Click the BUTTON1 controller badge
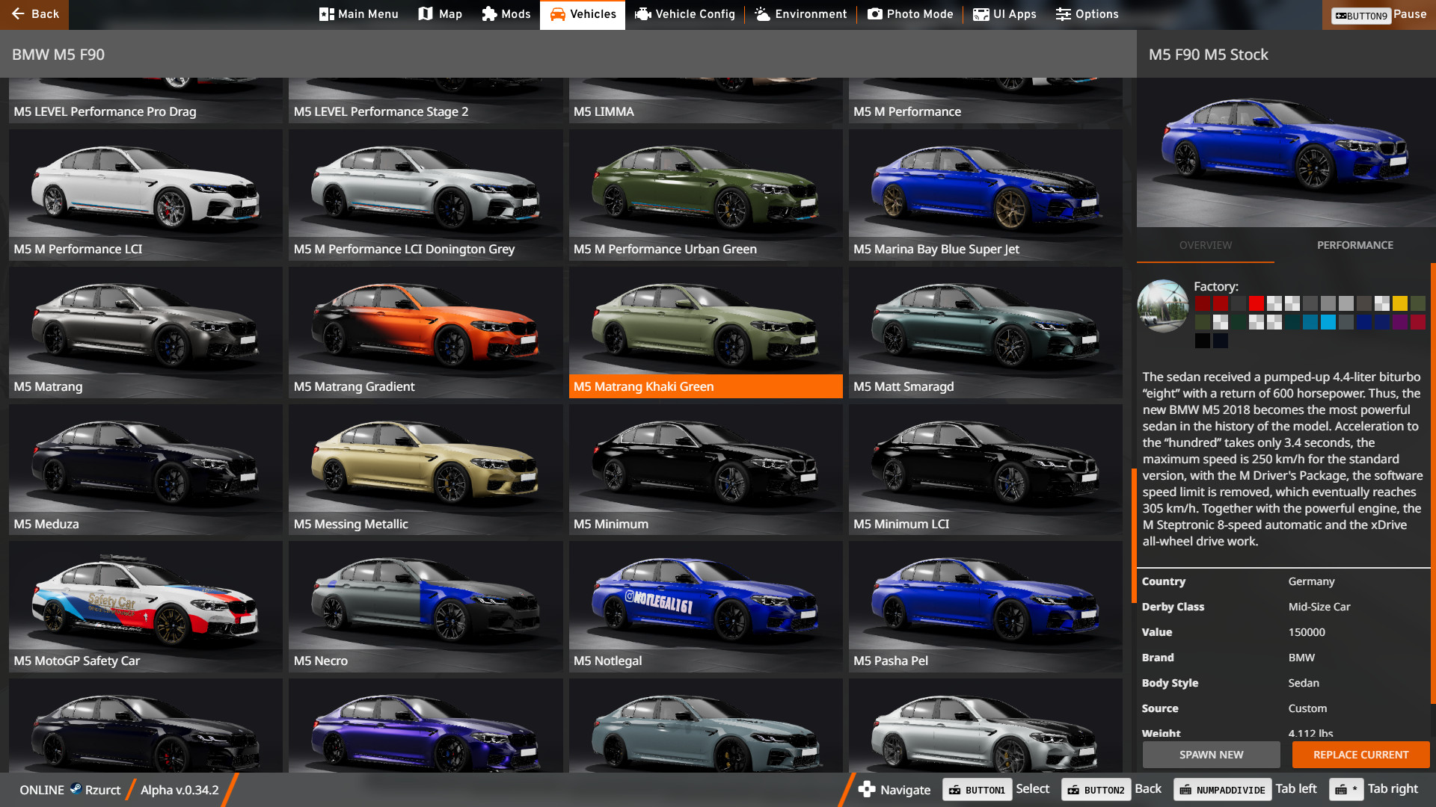This screenshot has height=807, width=1436. [978, 790]
